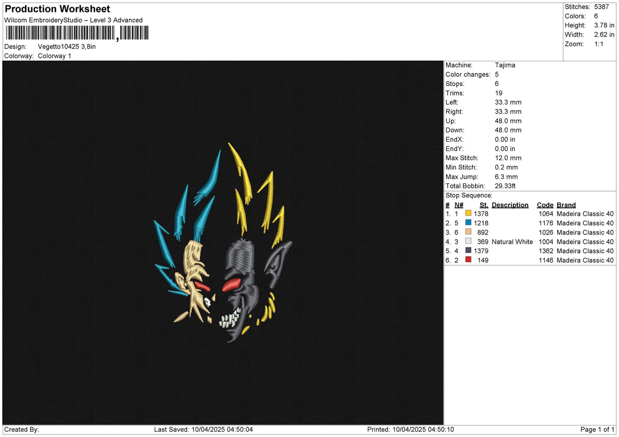The width and height of the screenshot is (619, 437).
Task: Click the yellow thread swatch for code 1064
Action: click(x=468, y=214)
